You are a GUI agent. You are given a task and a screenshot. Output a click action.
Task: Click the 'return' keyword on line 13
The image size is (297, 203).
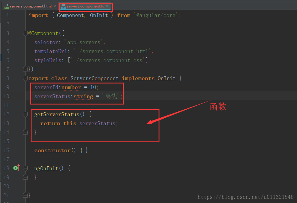point(50,123)
